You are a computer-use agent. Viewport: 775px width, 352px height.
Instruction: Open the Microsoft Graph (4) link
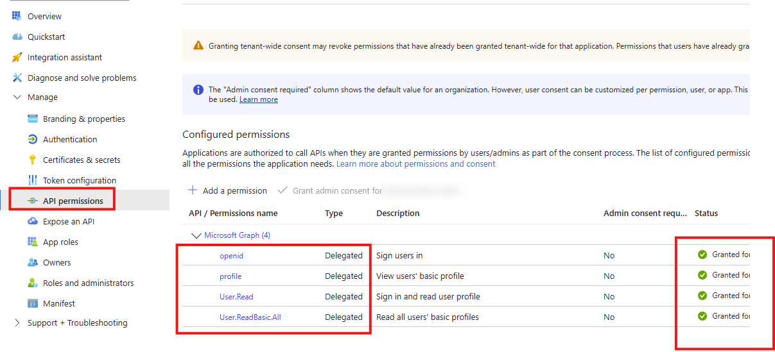click(238, 235)
